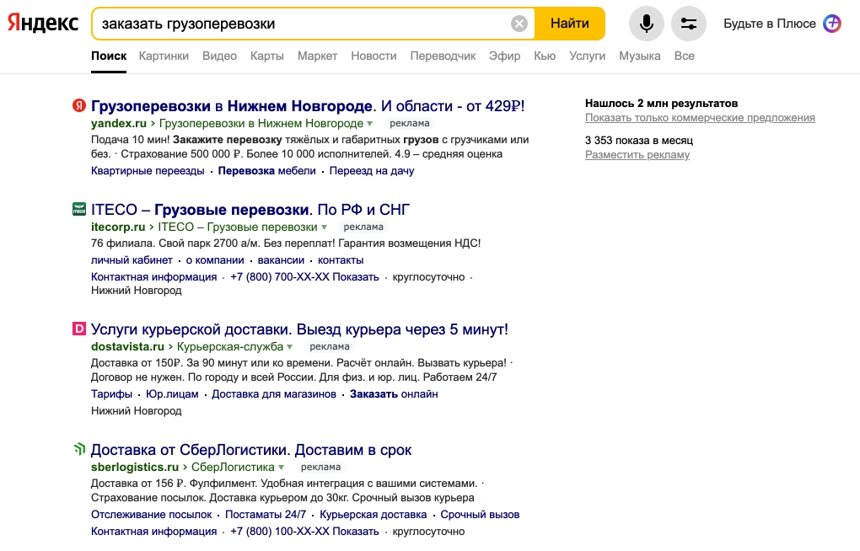Open the Квартирные переезды sitelink

click(x=148, y=170)
